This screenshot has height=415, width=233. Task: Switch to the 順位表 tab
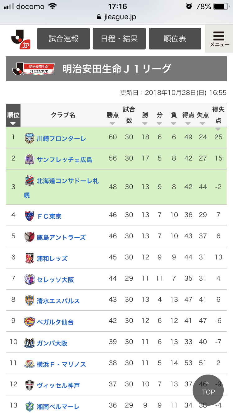(x=175, y=39)
